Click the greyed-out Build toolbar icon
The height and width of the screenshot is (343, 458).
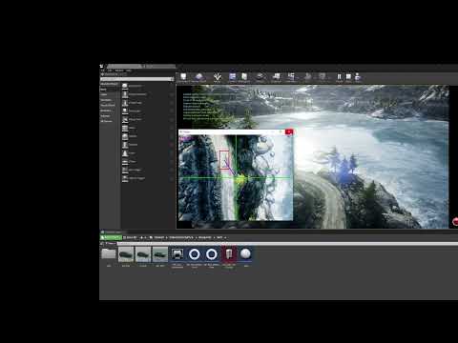pyautogui.click(x=307, y=77)
